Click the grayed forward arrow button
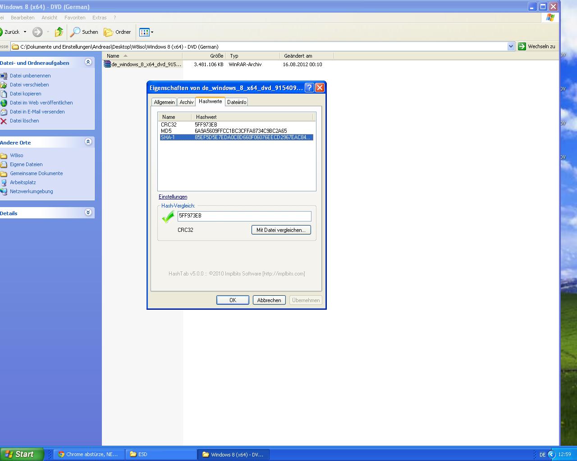 [x=37, y=32]
